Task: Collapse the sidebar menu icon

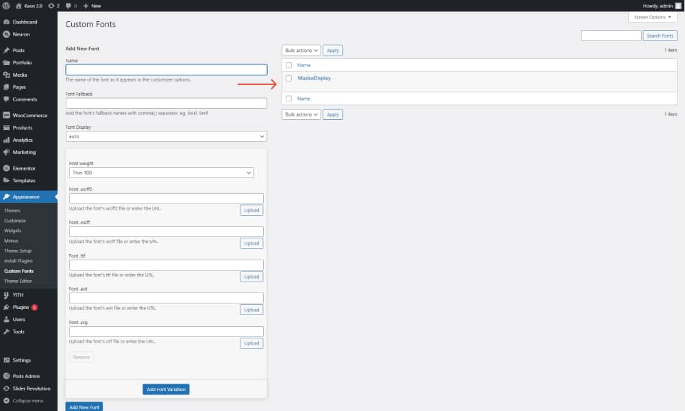Action: [x=6, y=400]
